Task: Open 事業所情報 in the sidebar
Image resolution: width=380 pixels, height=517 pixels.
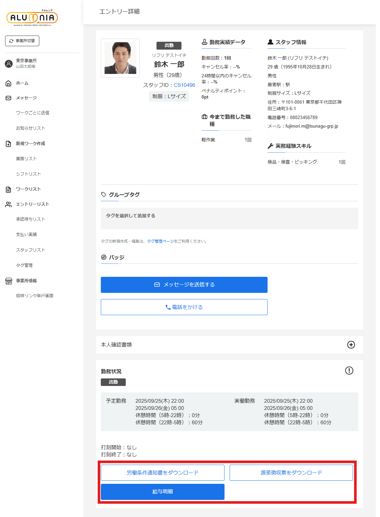Action: 26,281
